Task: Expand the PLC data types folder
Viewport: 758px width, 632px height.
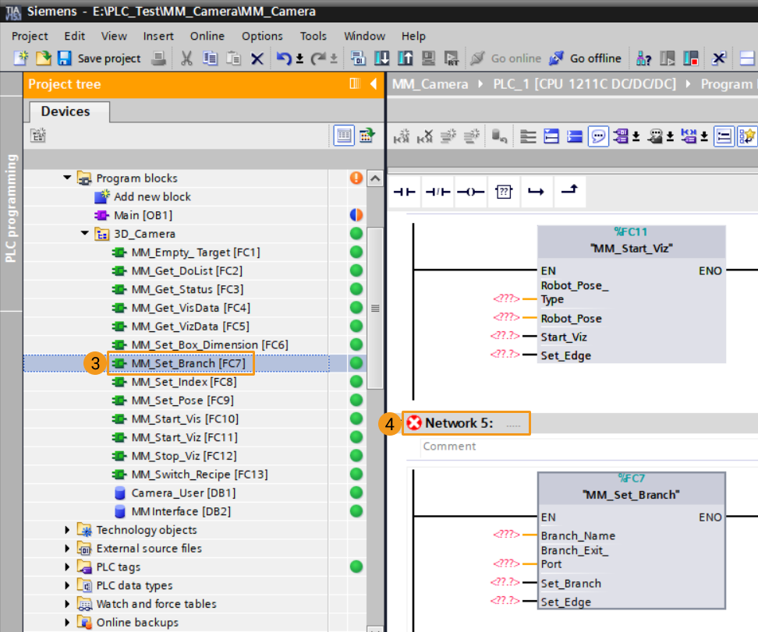Action: pyautogui.click(x=68, y=586)
